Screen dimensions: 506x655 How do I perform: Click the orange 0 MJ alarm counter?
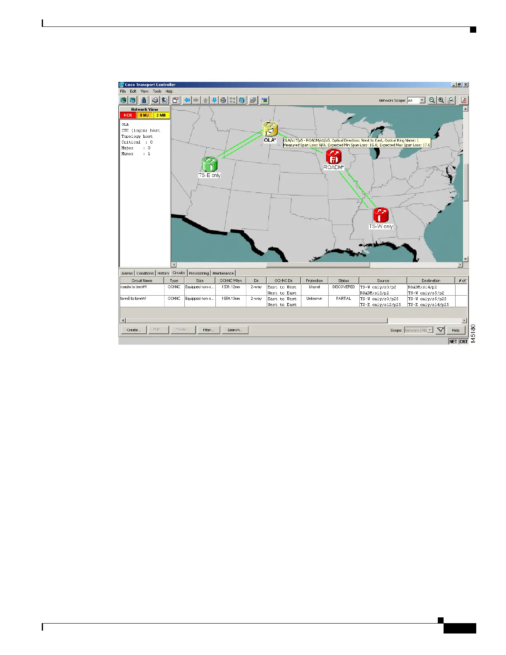[144, 115]
